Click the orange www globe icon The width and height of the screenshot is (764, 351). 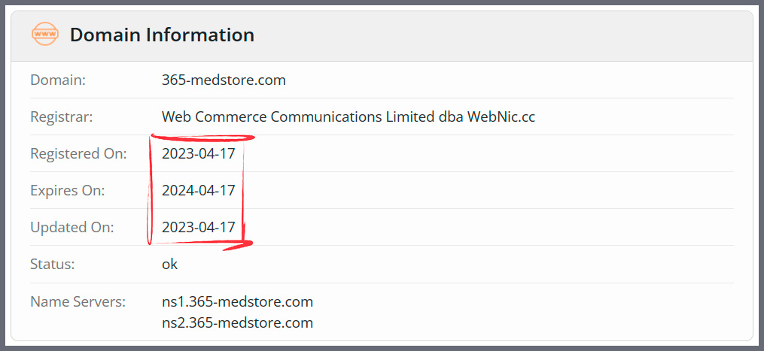45,35
